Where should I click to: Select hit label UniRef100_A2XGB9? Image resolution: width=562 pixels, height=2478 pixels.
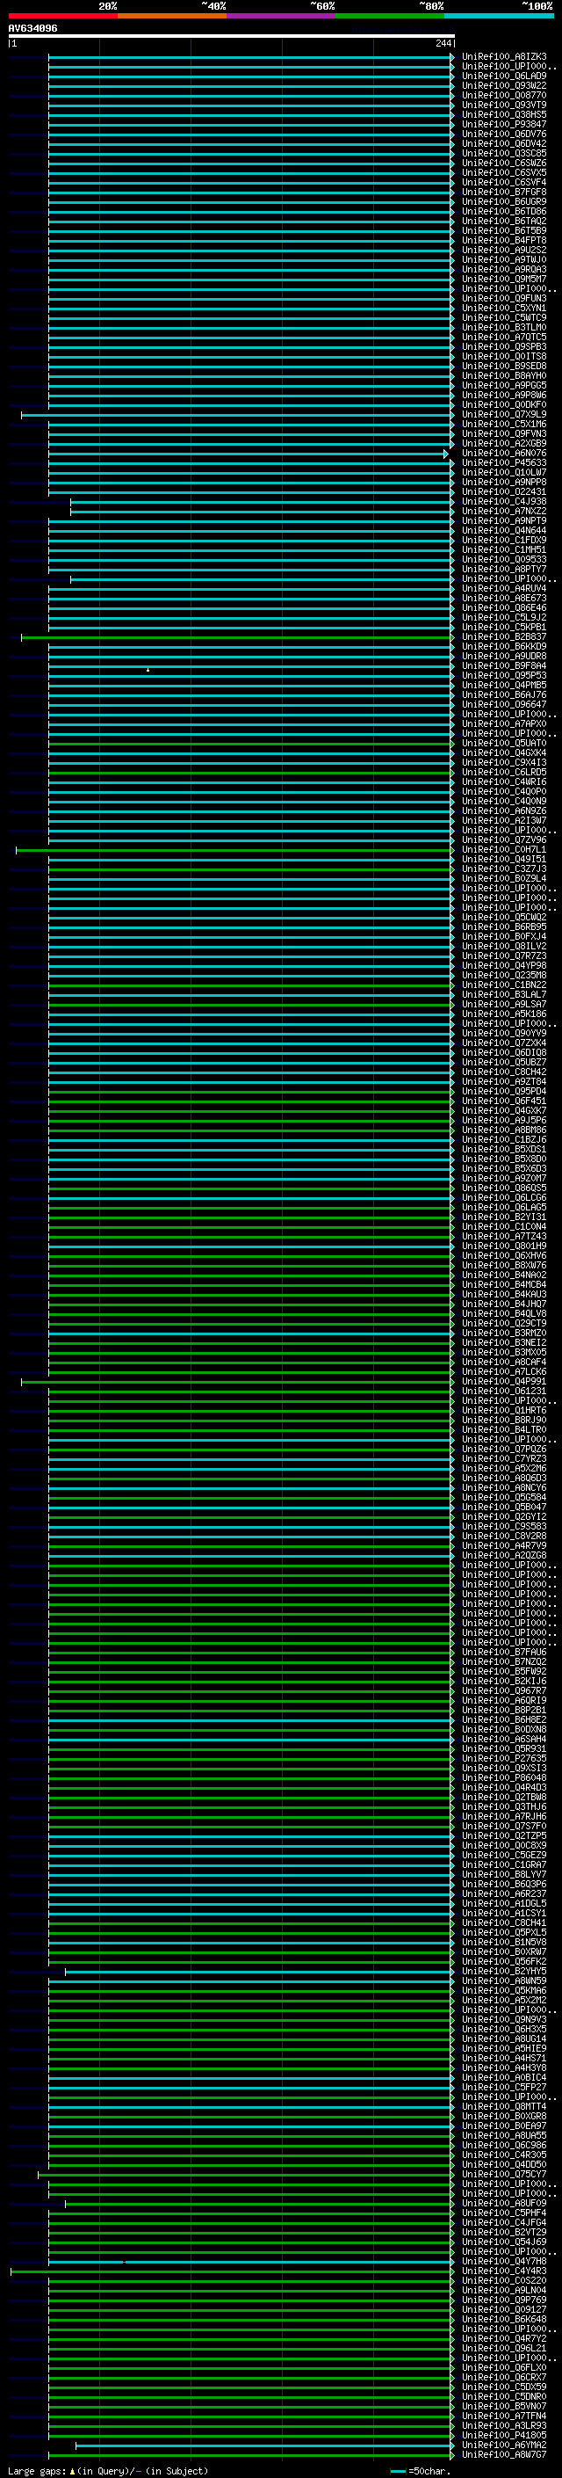504,443
